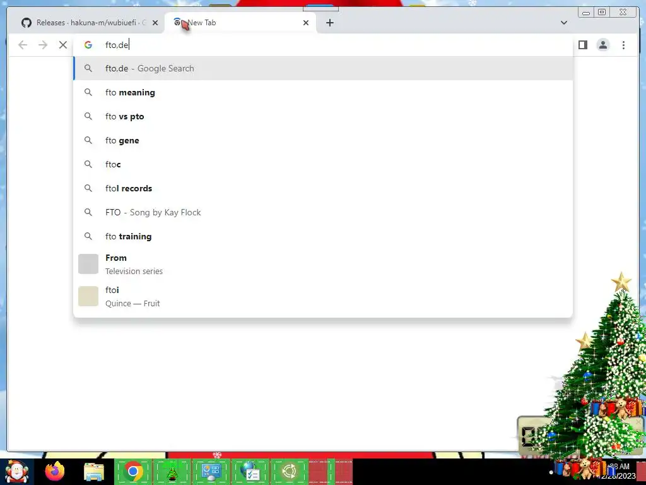
Task: Click the thumbnail beside 'From' suggestion
Action: pyautogui.click(x=88, y=264)
